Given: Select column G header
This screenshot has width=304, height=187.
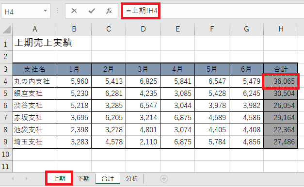Looking at the screenshot, I should [246, 29].
